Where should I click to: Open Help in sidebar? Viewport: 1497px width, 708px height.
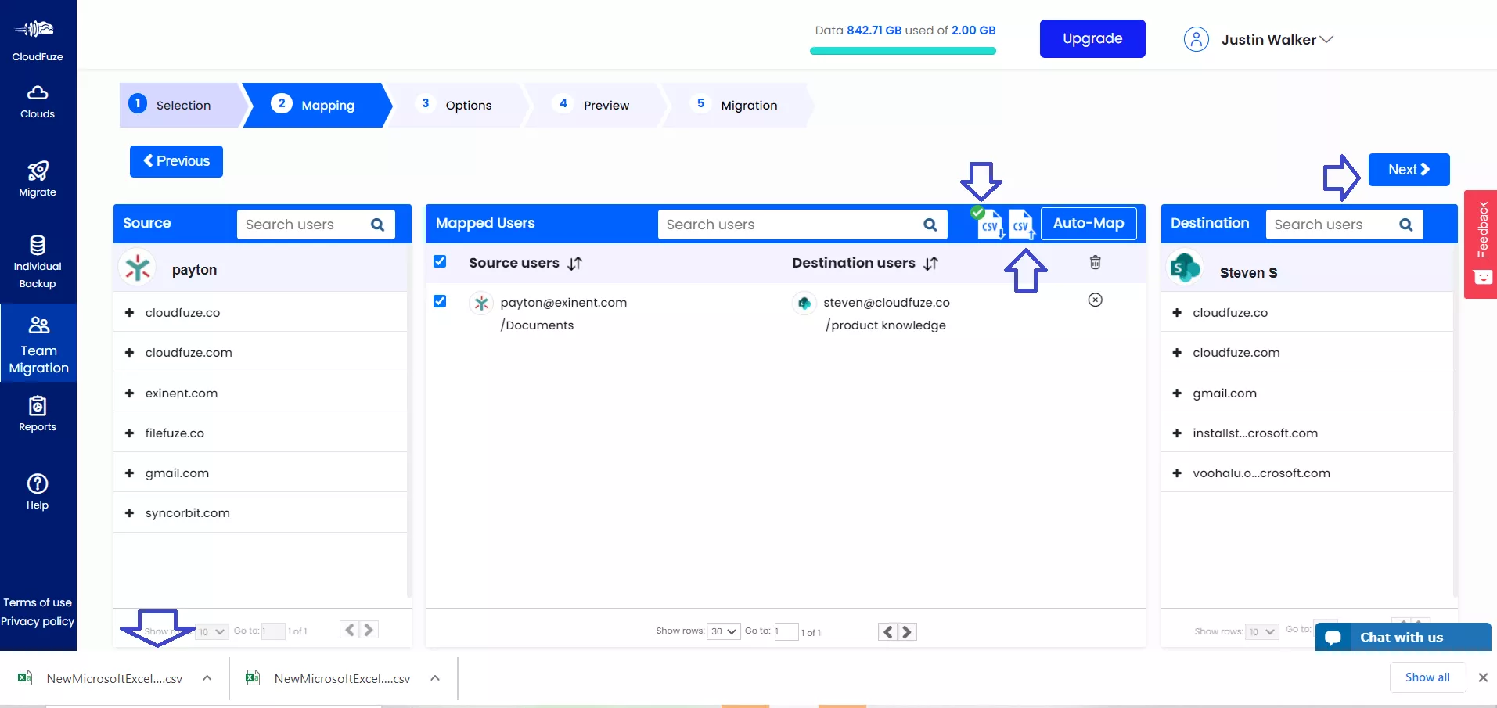pyautogui.click(x=38, y=491)
